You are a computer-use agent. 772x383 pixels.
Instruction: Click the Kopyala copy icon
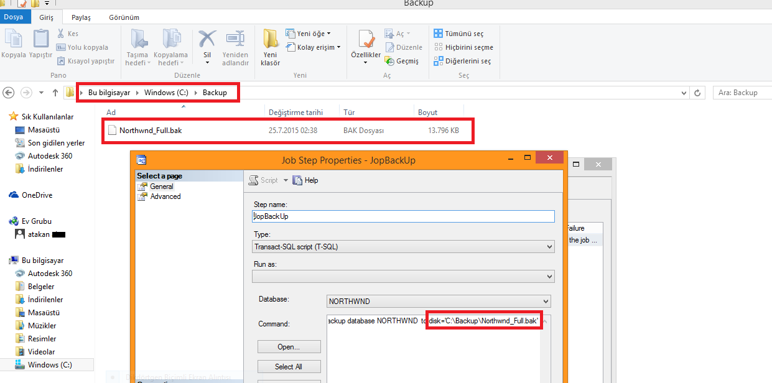13,40
